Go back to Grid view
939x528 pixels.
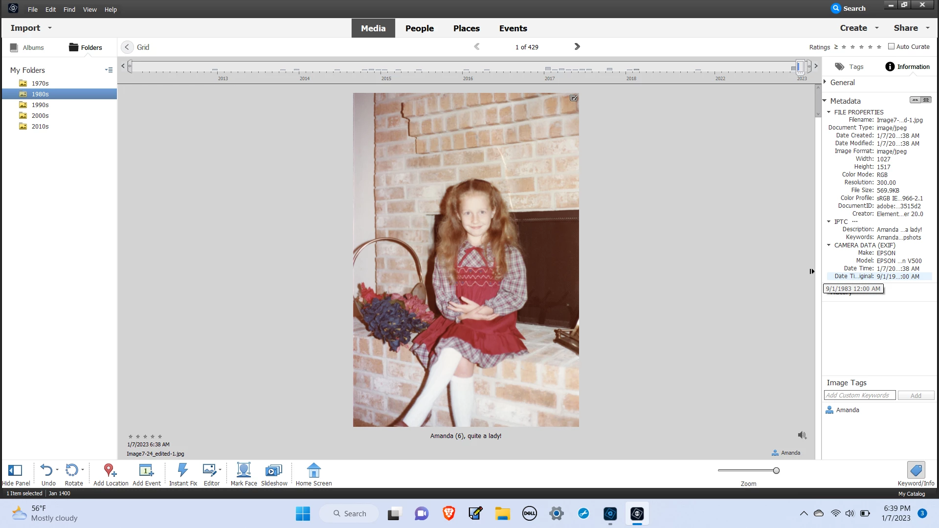(x=127, y=47)
